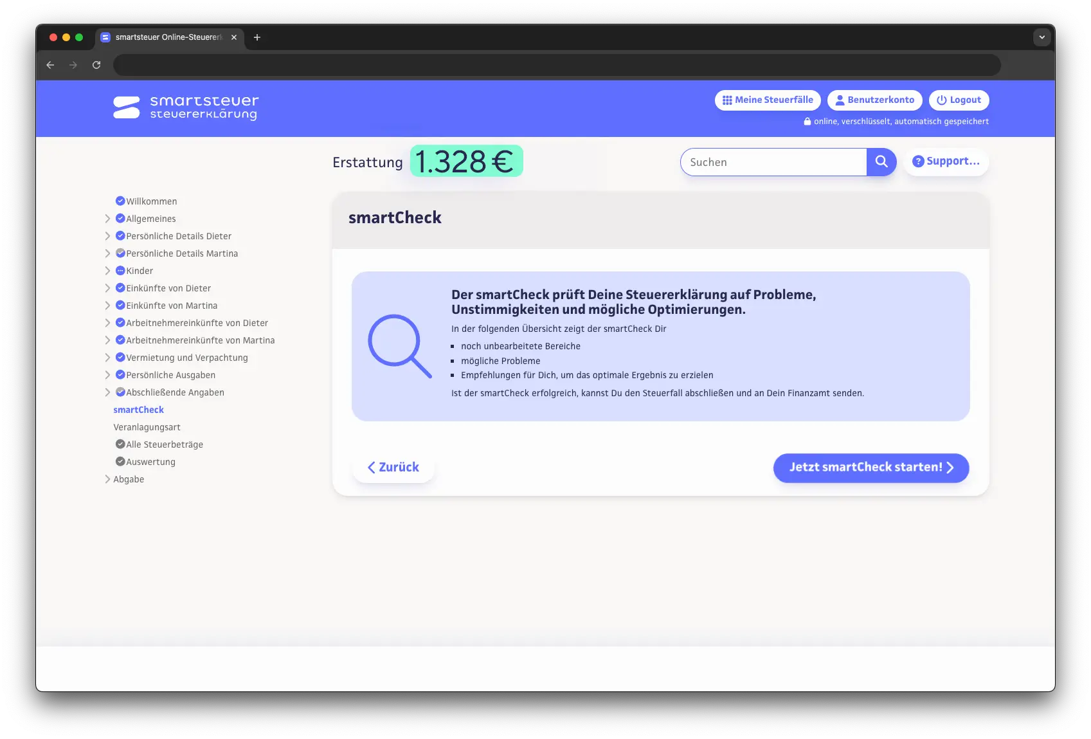Click the large magnifying glass illustration
The height and width of the screenshot is (739, 1091).
tap(399, 346)
